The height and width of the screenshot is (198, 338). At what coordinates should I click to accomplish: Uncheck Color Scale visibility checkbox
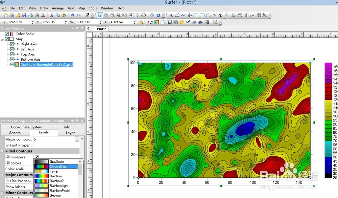click(x=7, y=34)
